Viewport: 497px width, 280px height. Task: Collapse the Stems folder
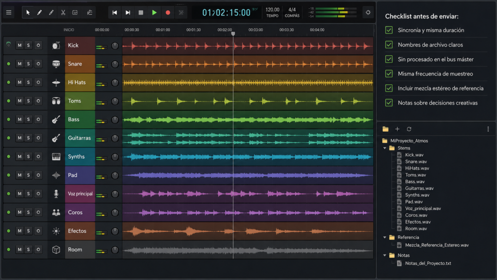[x=385, y=148]
